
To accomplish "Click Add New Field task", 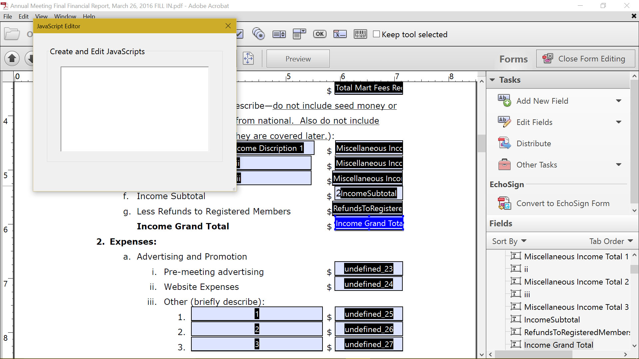I will click(x=542, y=101).
